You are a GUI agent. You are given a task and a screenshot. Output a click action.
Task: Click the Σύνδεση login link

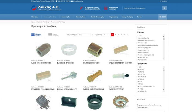163,1
